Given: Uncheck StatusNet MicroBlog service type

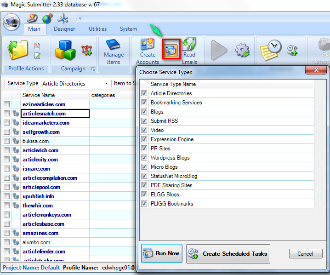Looking at the screenshot, I should coord(144,176).
